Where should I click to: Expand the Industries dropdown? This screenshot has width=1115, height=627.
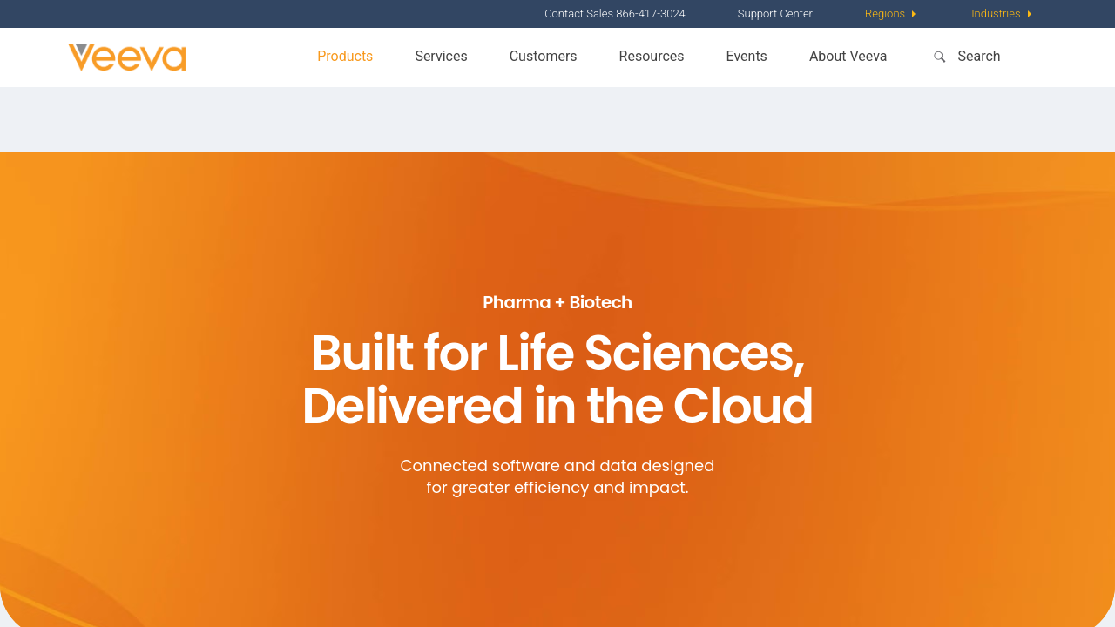tap(996, 14)
